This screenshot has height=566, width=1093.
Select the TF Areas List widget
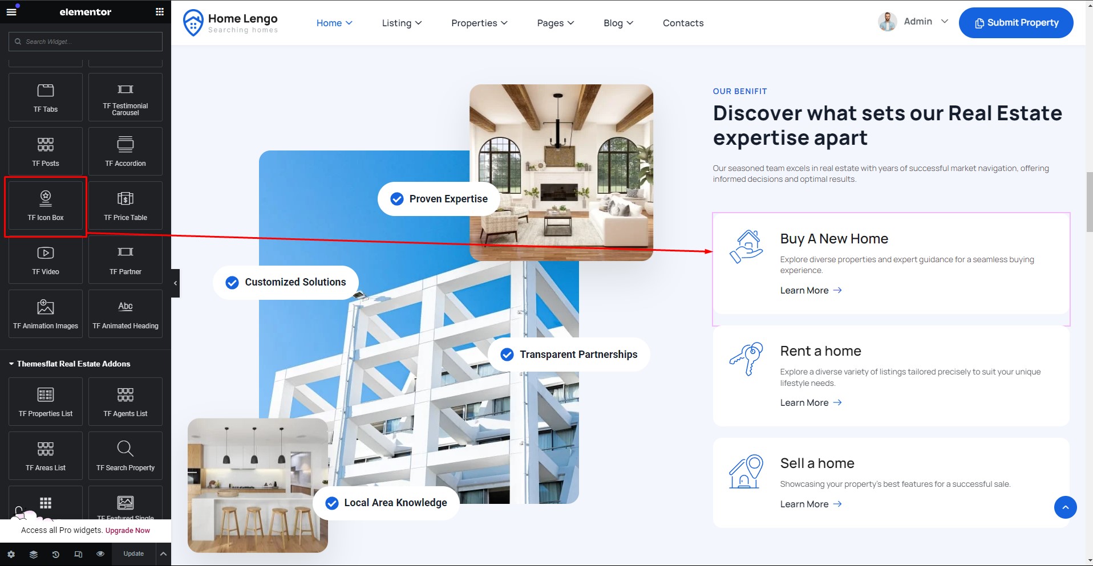click(46, 455)
